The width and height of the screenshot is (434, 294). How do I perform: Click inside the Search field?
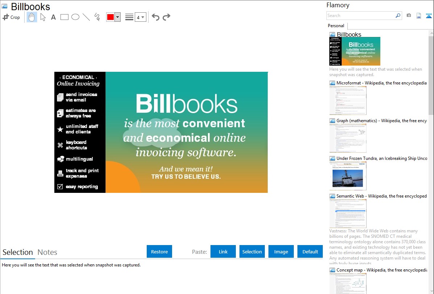(360, 16)
